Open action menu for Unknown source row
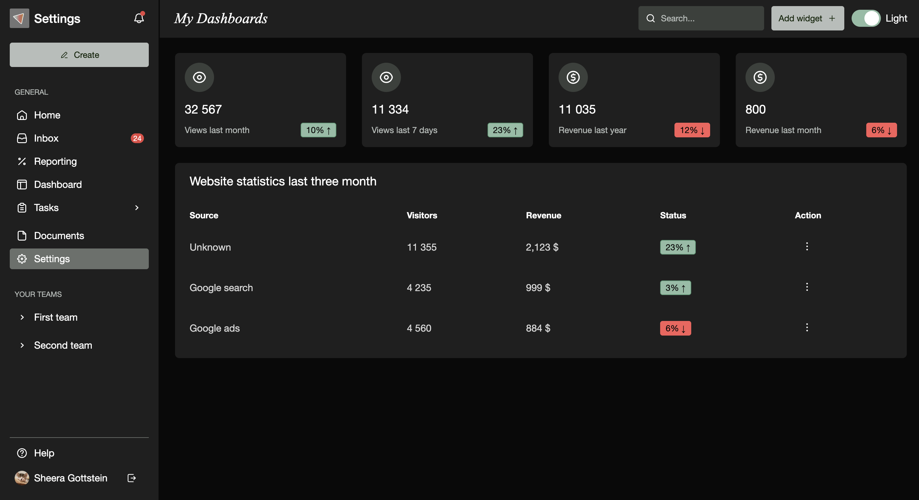This screenshot has width=919, height=500. 807,246
